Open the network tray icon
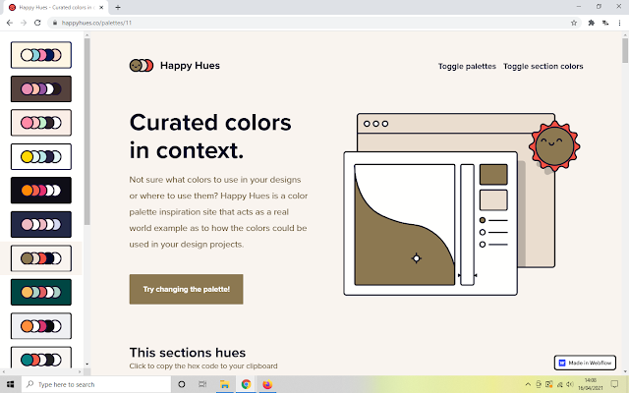 click(x=559, y=384)
